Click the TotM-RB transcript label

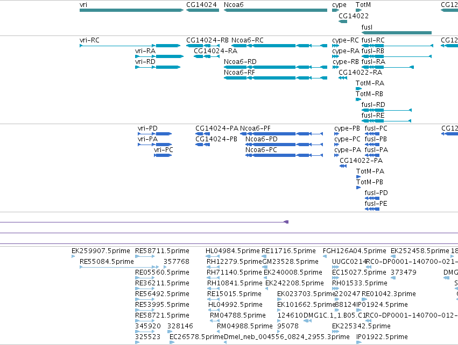click(369, 94)
